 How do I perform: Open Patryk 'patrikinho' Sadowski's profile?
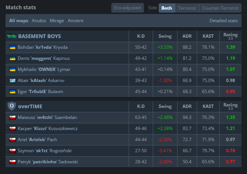(48, 162)
